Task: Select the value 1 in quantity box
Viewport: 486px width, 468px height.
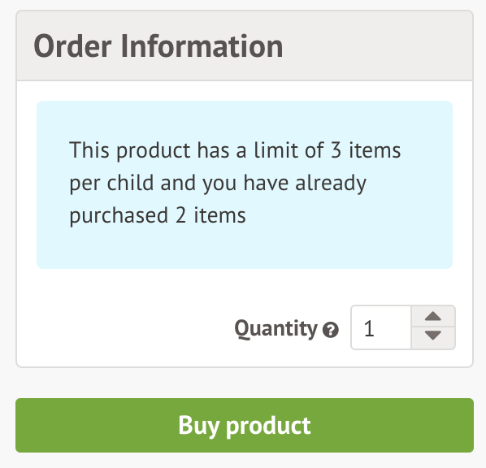Action: click(369, 328)
